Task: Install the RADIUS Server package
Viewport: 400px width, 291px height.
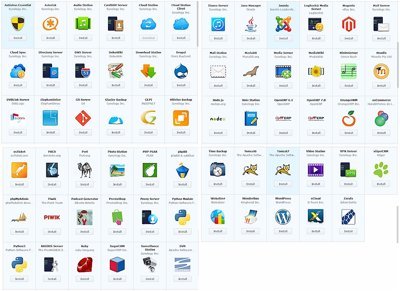Action: point(52,279)
